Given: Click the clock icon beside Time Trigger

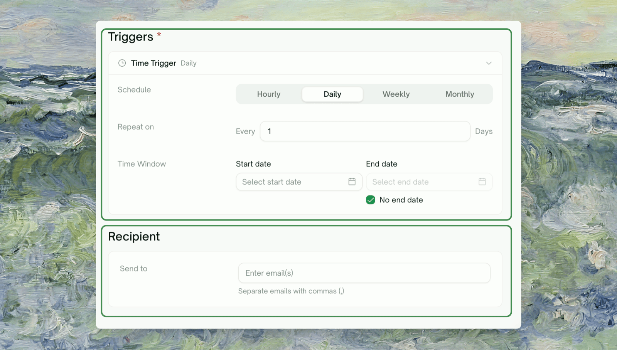Looking at the screenshot, I should click(122, 63).
